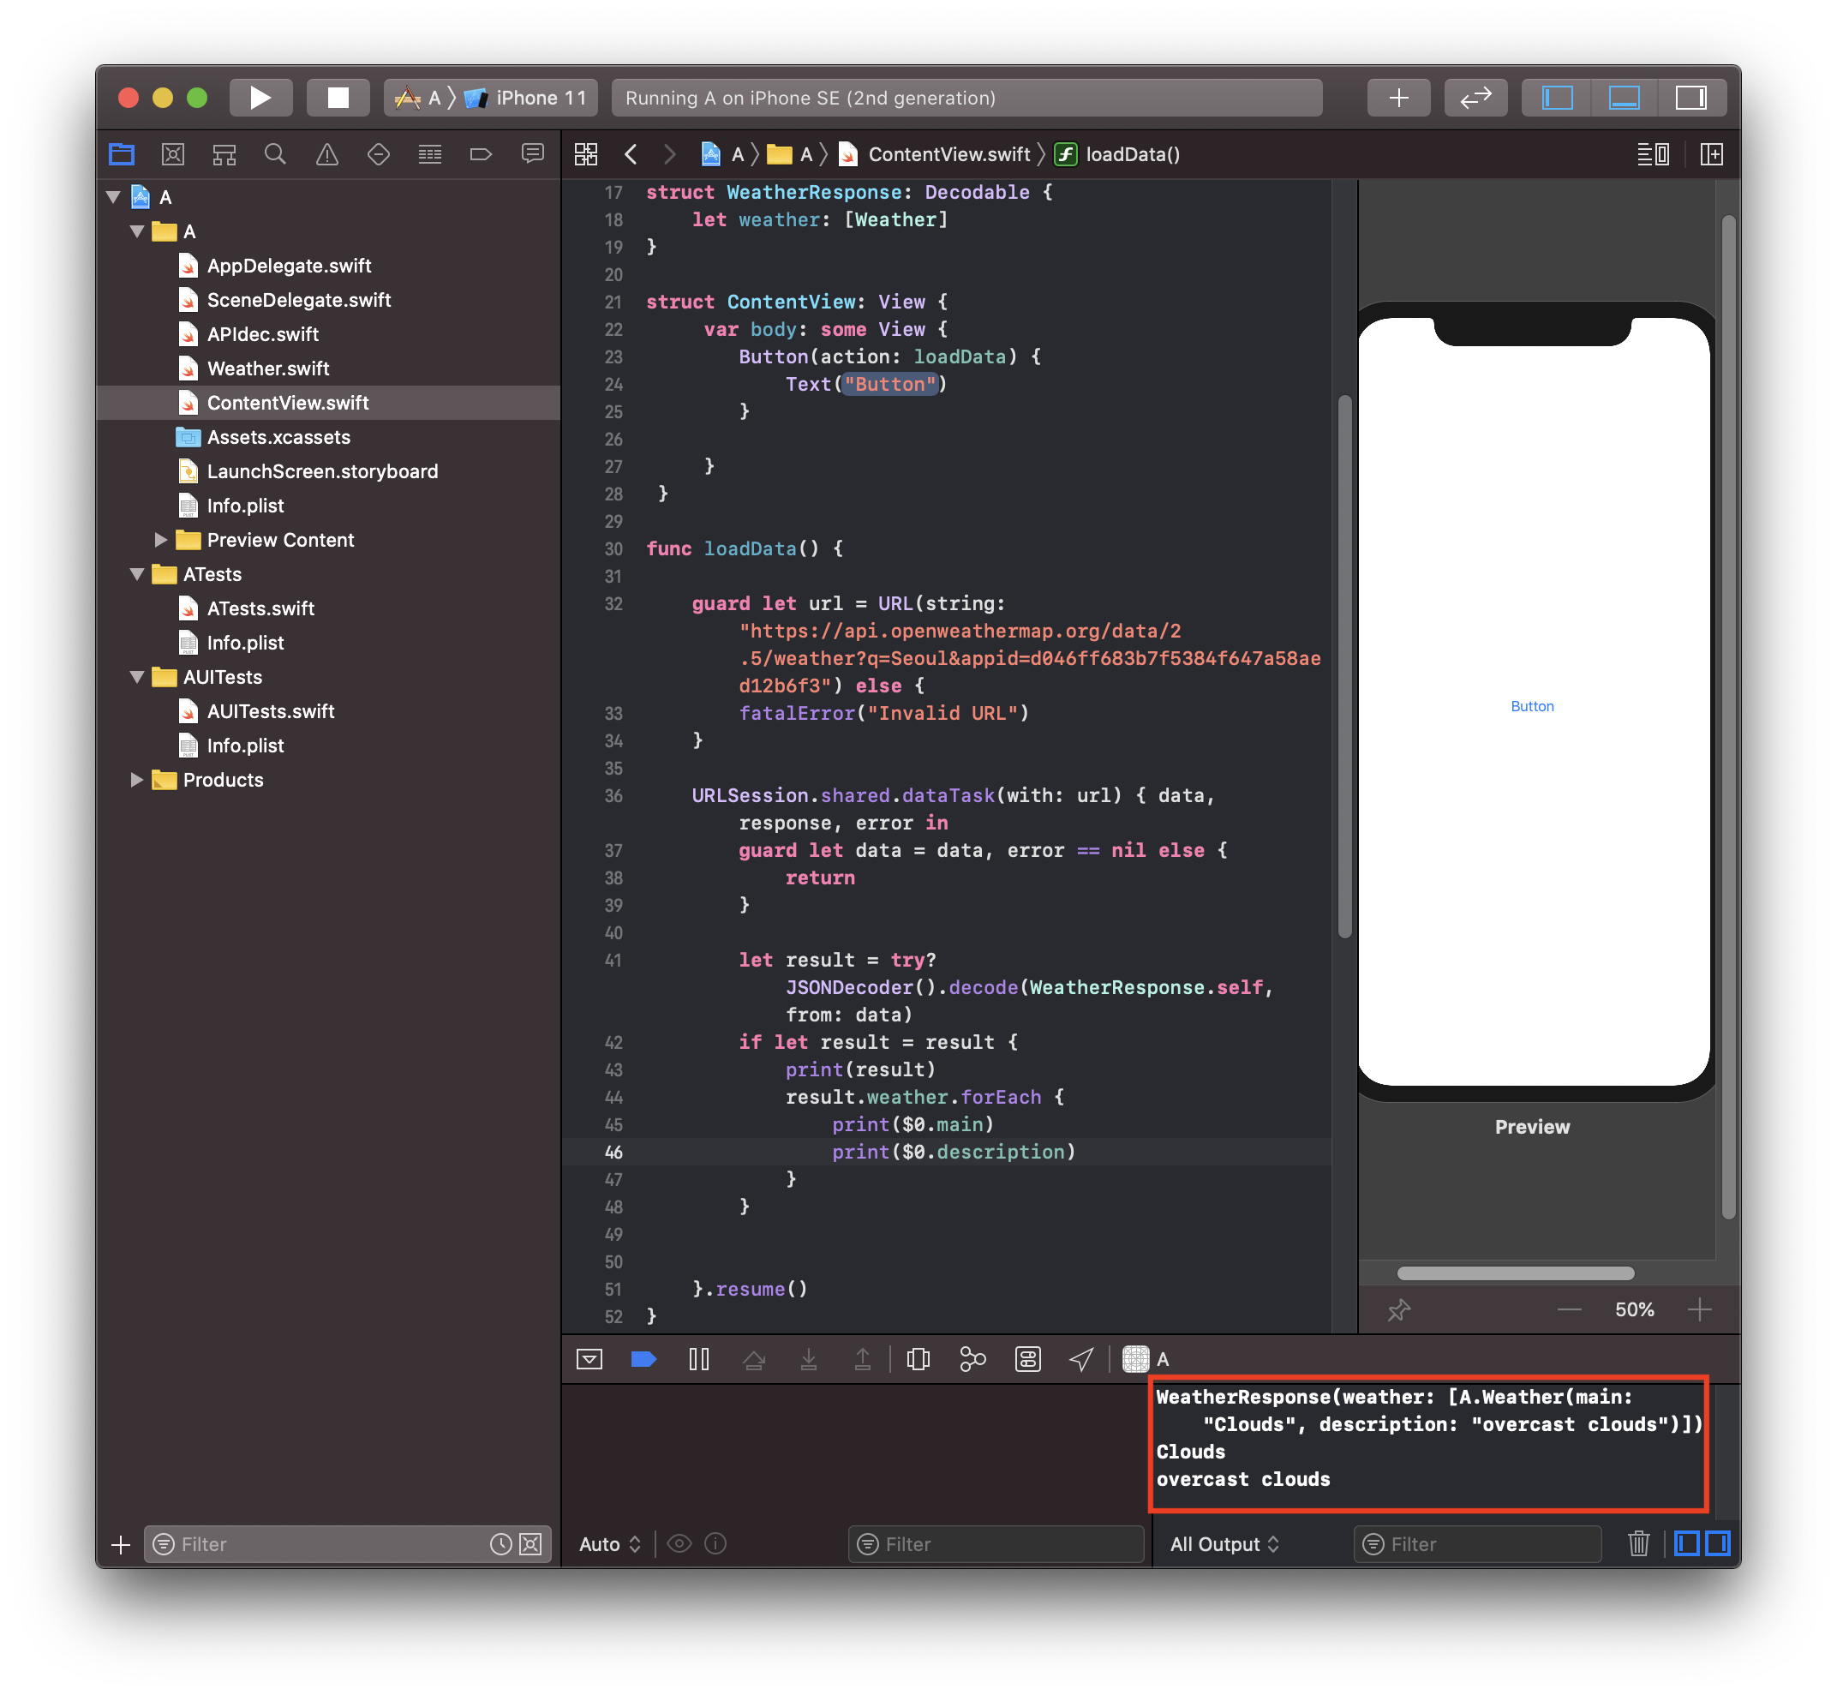Open the All Output dropdown
This screenshot has height=1695, width=1837.
click(x=1224, y=1543)
